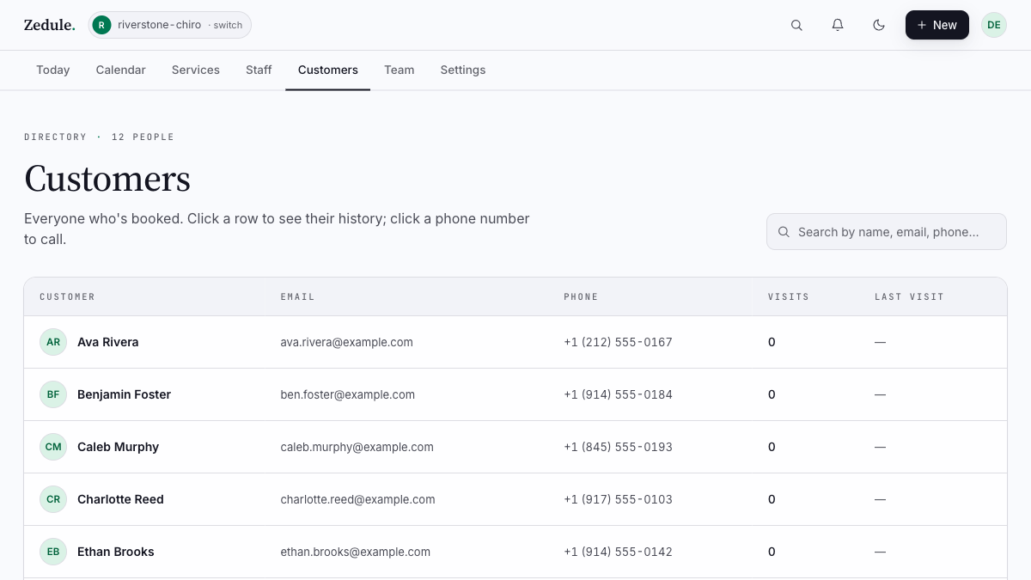Call +1 (914) 555-0142
Image resolution: width=1031 pixels, height=580 pixels.
[618, 552]
